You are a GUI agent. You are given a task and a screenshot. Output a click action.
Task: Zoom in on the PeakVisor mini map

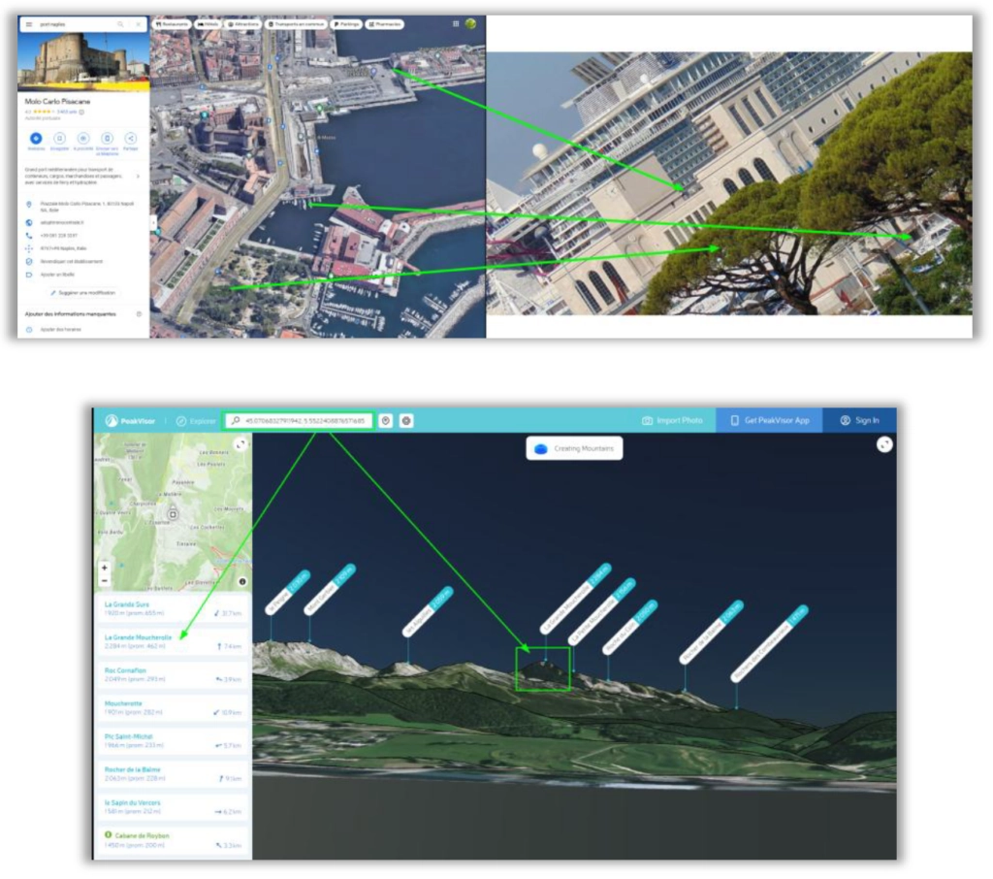[x=105, y=568]
